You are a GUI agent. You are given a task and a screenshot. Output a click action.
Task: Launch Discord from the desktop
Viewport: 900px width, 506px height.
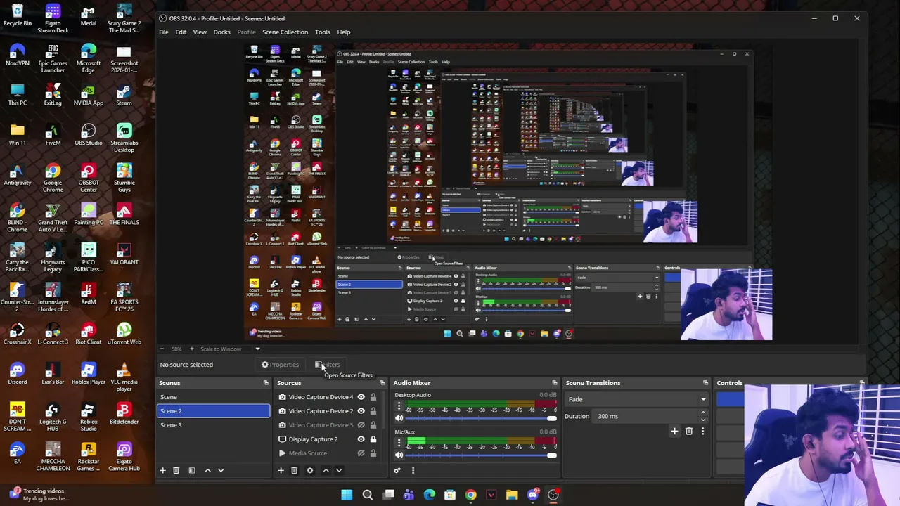pos(17,372)
